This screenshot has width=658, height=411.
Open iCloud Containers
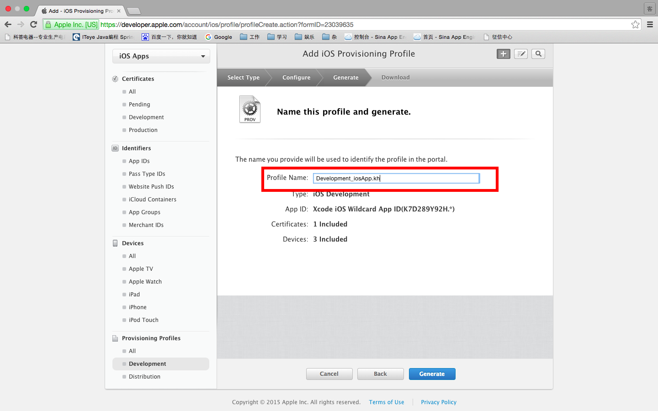tap(152, 200)
